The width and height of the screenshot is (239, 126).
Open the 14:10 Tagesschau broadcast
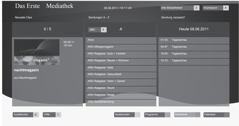click(194, 62)
